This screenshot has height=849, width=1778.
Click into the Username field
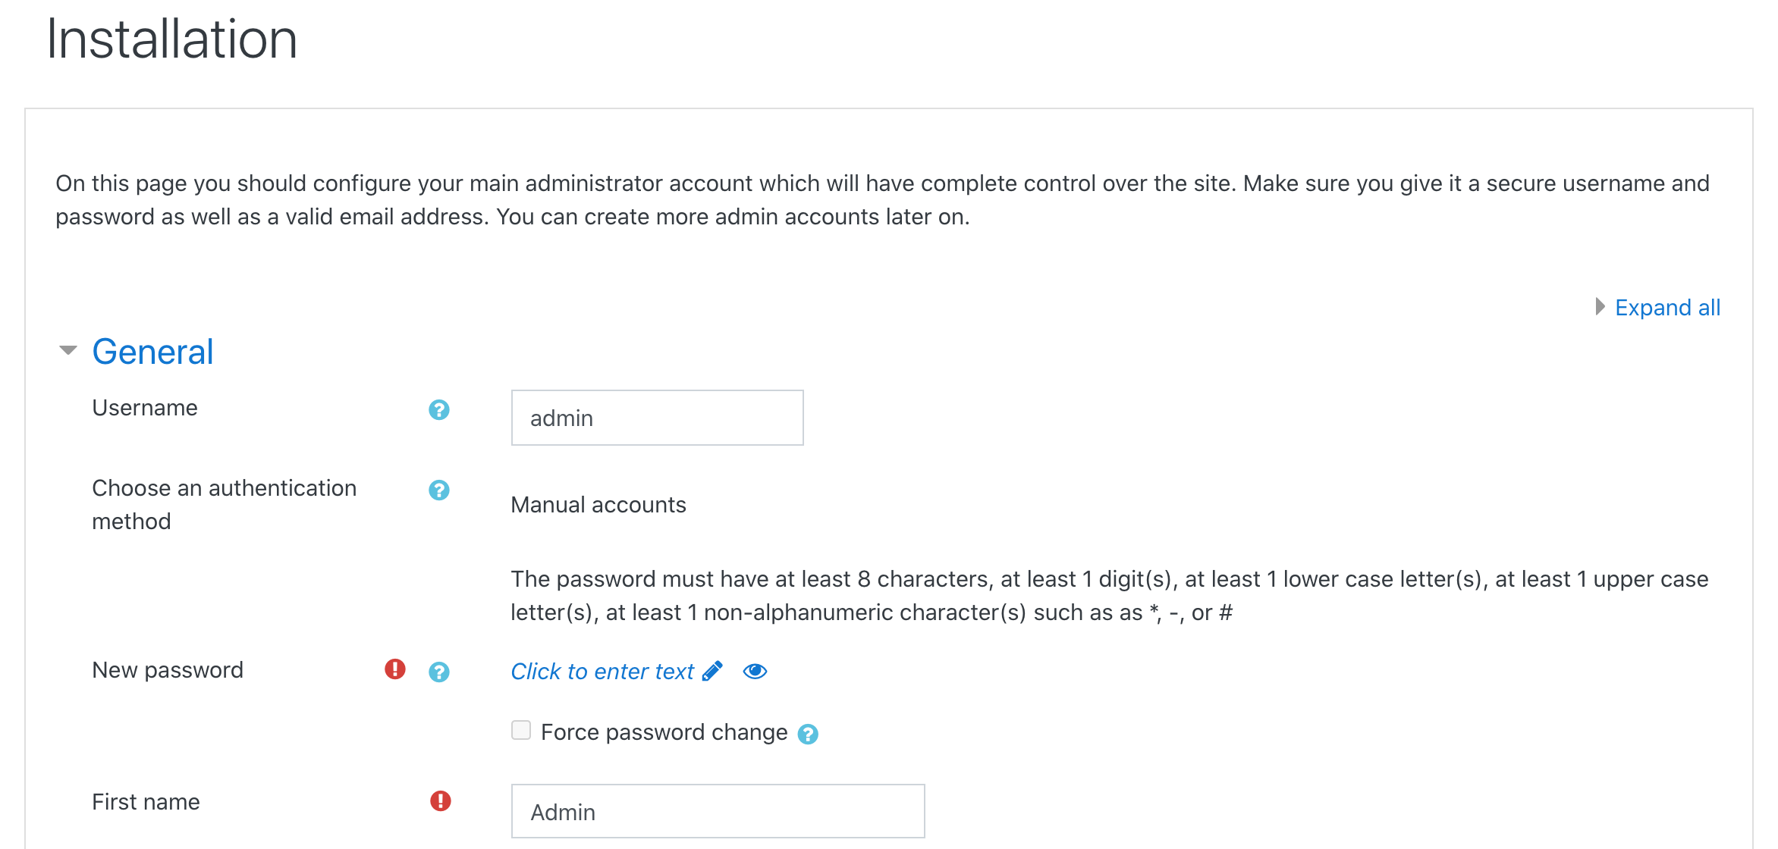pos(657,418)
